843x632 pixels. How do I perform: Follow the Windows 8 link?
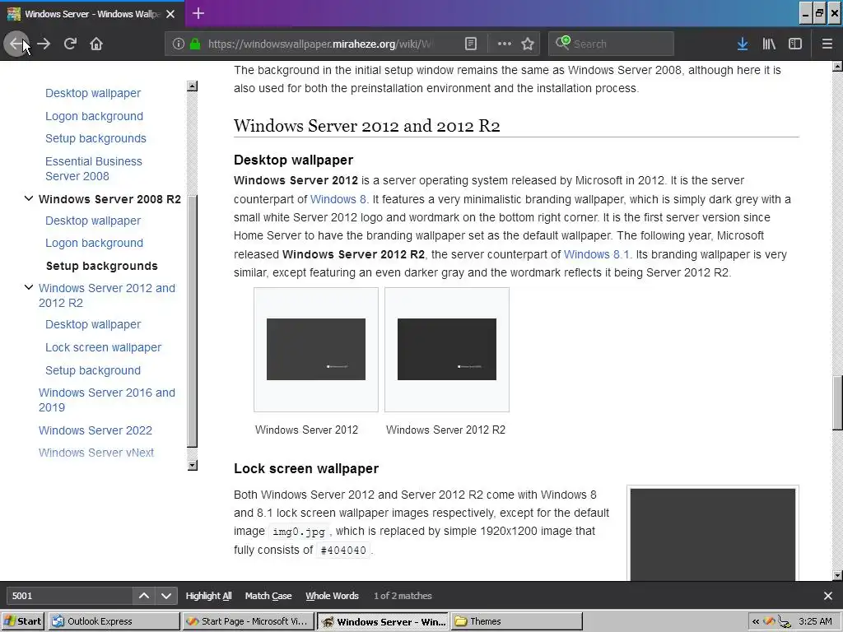pyautogui.click(x=338, y=199)
